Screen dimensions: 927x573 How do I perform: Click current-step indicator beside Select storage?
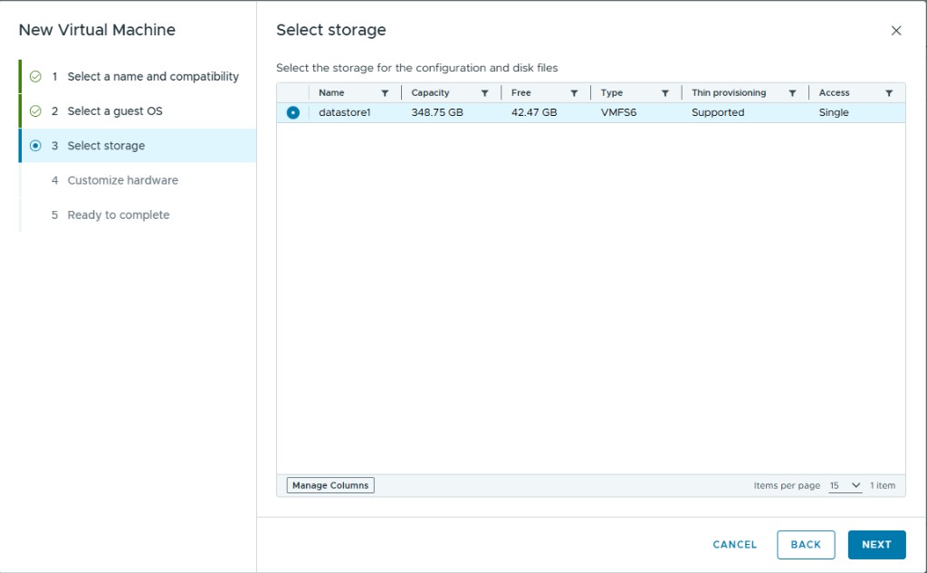click(x=35, y=146)
